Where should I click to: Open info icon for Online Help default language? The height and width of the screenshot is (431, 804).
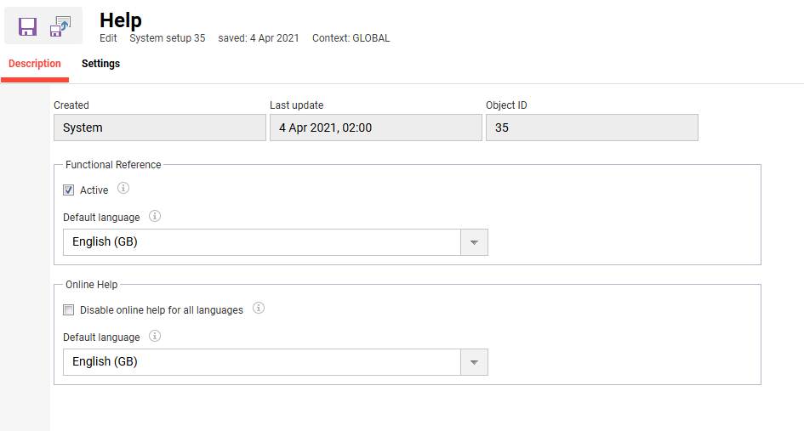[154, 336]
